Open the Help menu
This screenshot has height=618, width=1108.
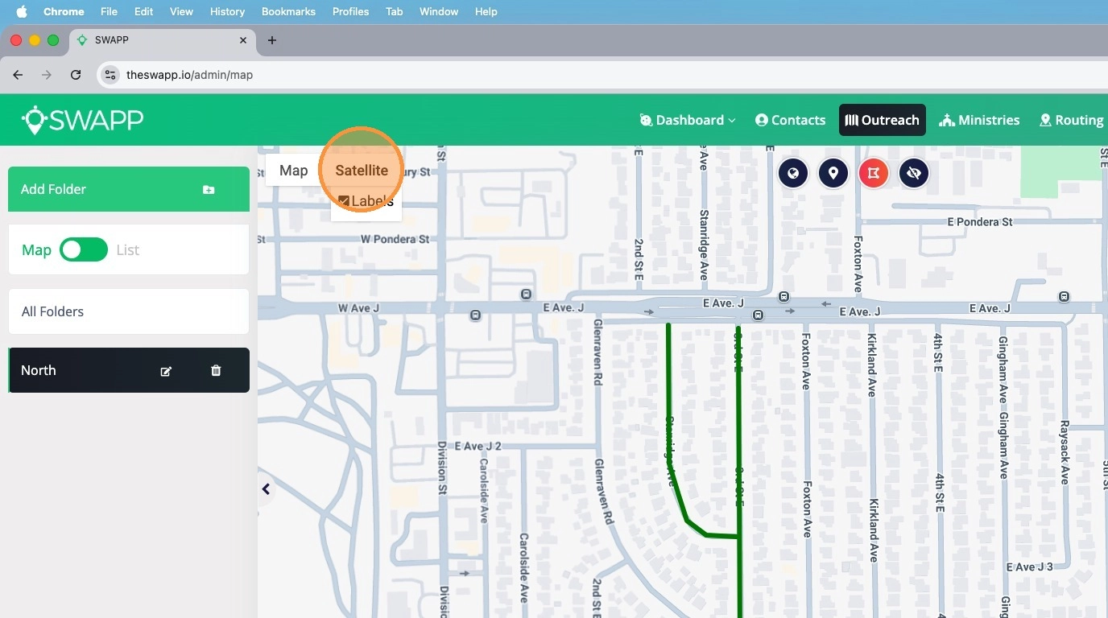tap(486, 11)
